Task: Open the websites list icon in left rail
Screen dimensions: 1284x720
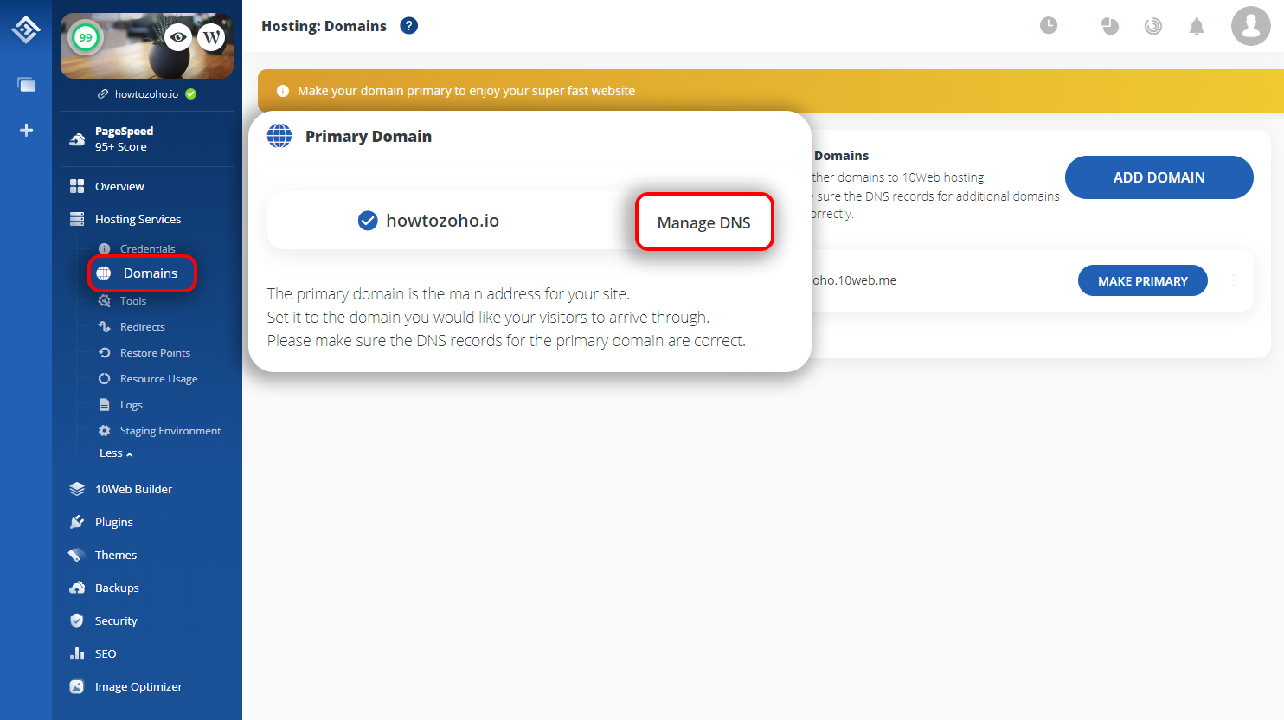Action: click(x=26, y=85)
